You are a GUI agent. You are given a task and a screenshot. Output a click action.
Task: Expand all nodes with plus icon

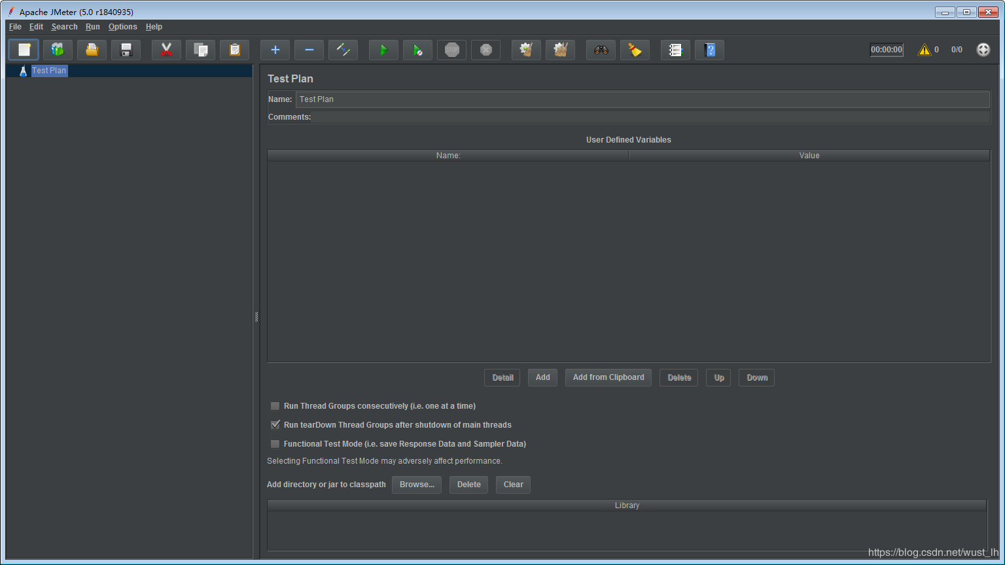275,50
